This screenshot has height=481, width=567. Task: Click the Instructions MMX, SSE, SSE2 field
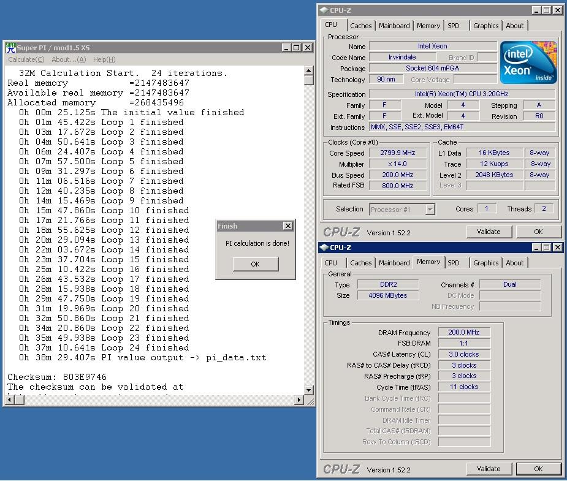click(x=462, y=127)
